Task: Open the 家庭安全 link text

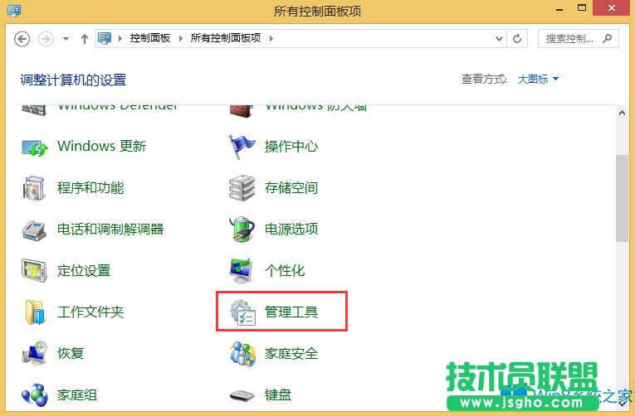Action: click(291, 354)
